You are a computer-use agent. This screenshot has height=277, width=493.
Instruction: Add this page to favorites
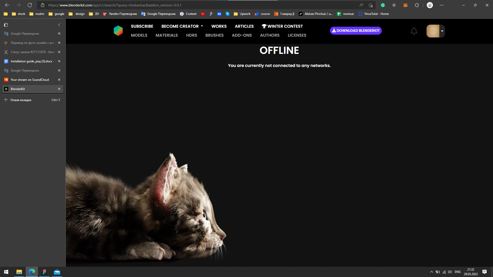click(x=371, y=5)
